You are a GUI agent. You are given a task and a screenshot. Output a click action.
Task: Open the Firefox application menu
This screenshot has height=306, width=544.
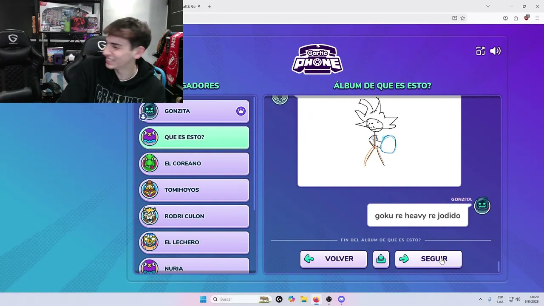(x=537, y=18)
